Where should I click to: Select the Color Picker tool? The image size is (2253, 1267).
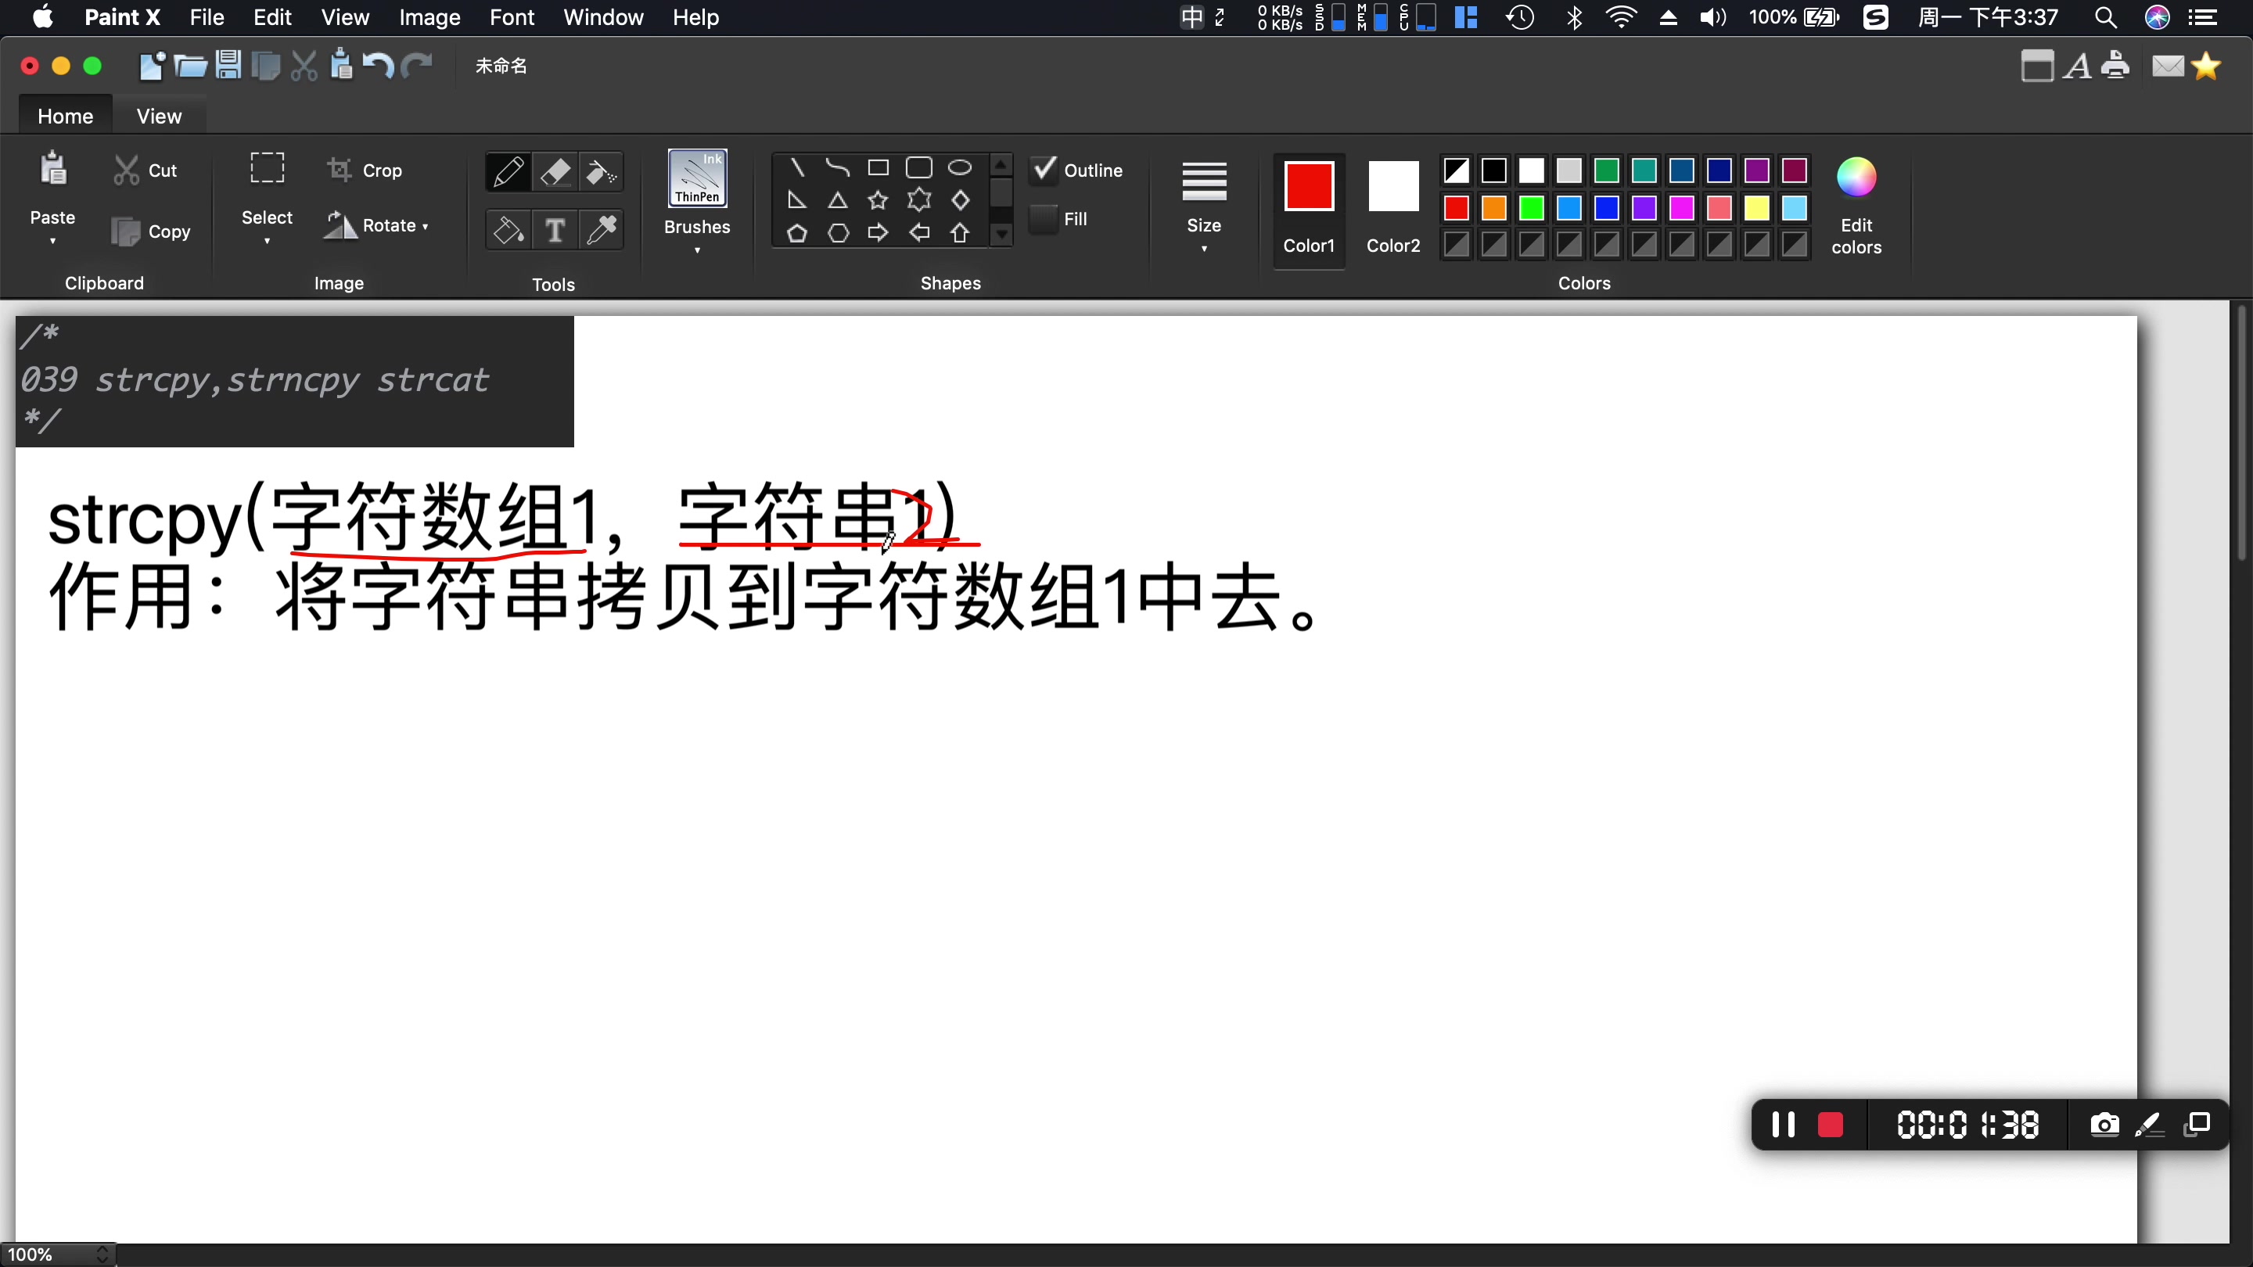click(603, 231)
